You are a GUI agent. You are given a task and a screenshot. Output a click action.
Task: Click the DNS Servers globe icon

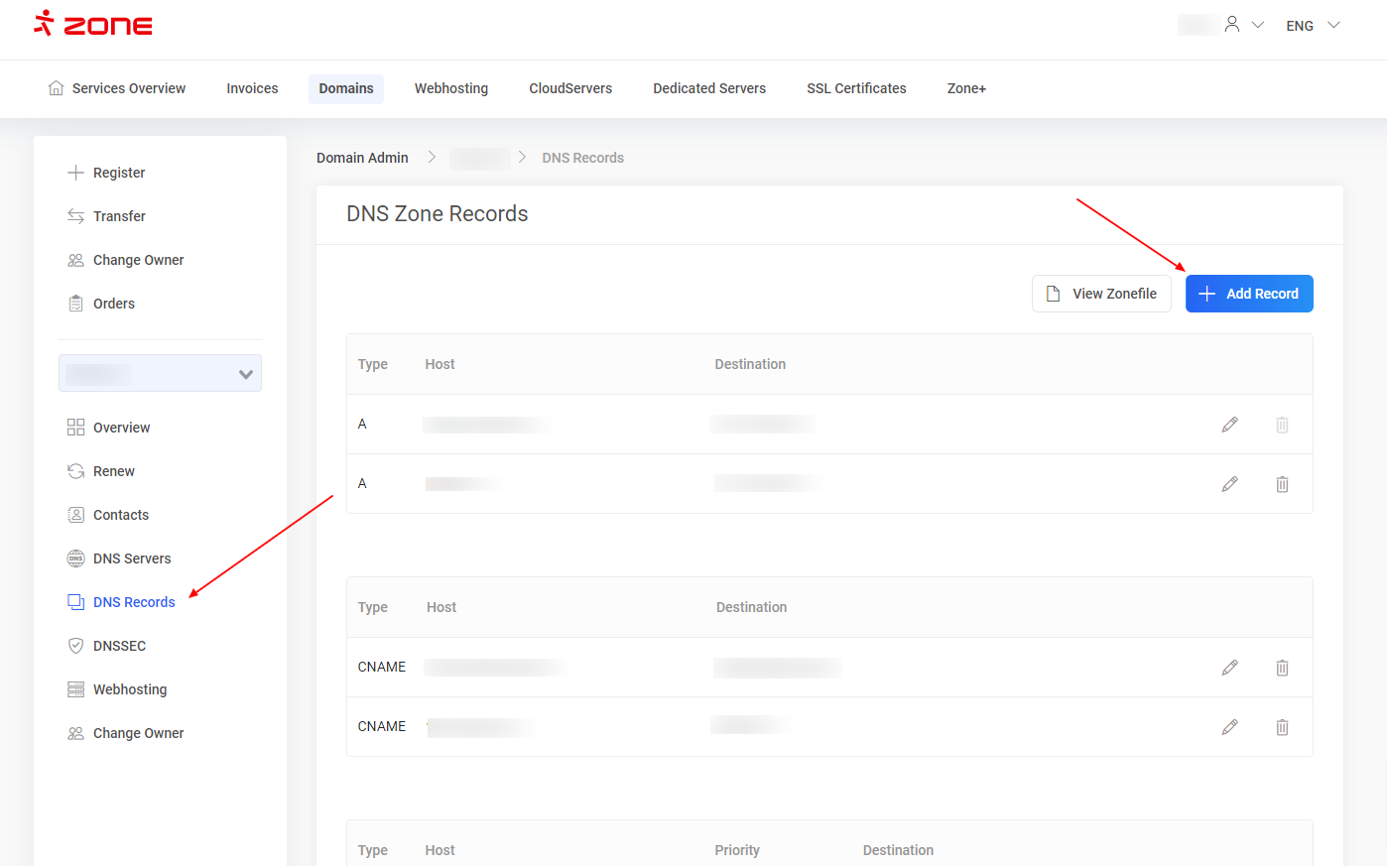point(75,558)
